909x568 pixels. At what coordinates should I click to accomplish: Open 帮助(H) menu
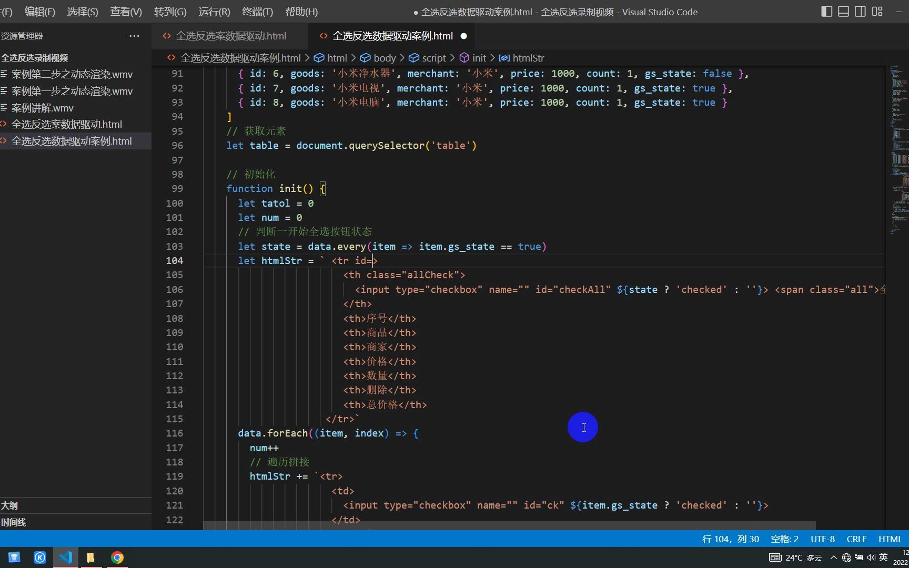point(301,12)
